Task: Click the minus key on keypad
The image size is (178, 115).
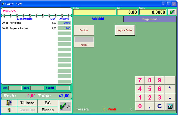Action: [170, 98]
